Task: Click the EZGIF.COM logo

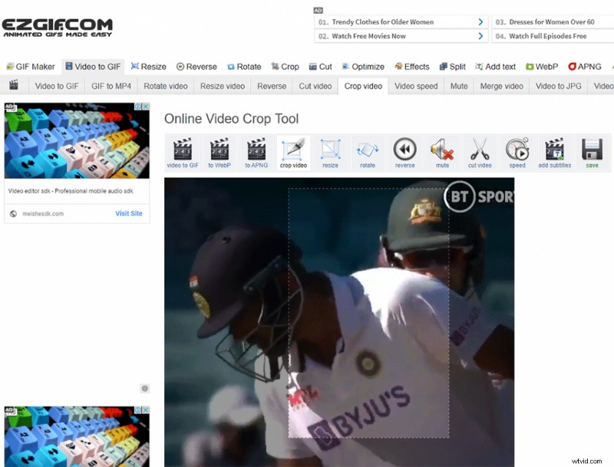Action: point(58,25)
